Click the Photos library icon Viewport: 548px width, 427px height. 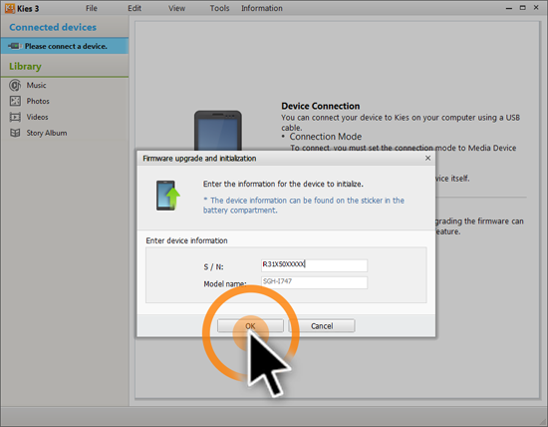click(x=15, y=101)
